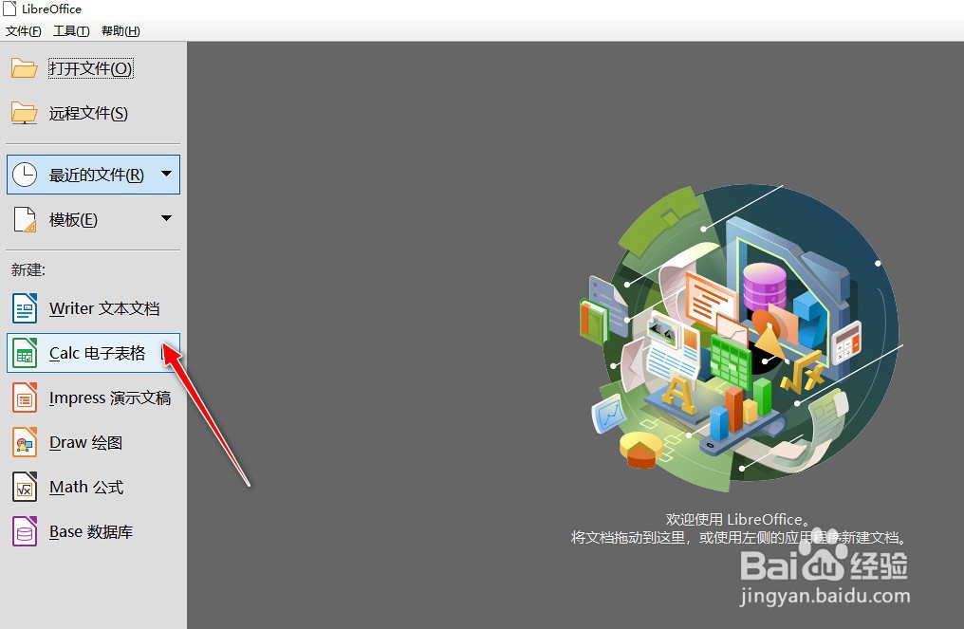
Task: Click the Recent Files clock icon
Action: pos(26,175)
